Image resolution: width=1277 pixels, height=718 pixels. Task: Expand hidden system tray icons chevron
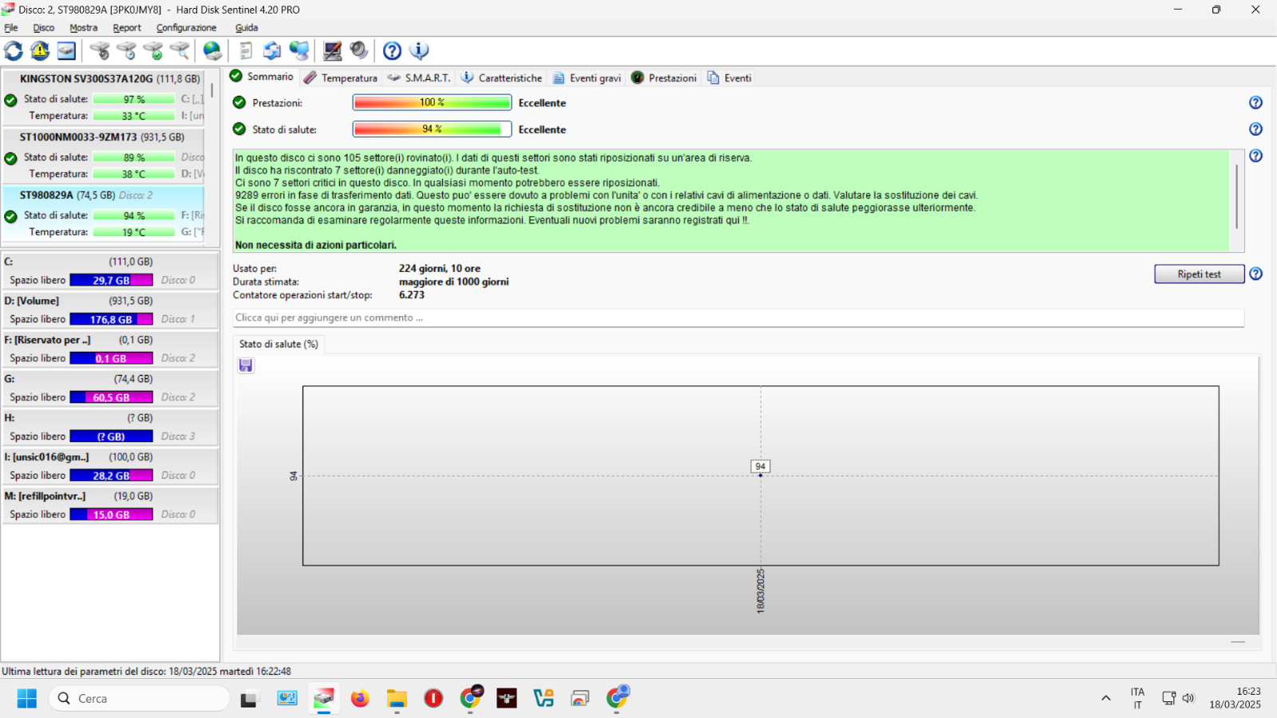click(x=1105, y=698)
